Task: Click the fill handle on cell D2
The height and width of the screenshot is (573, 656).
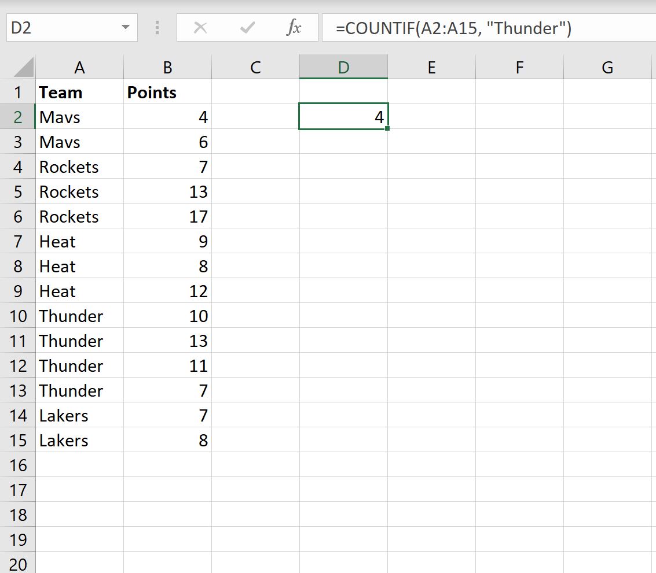Action: tap(388, 128)
